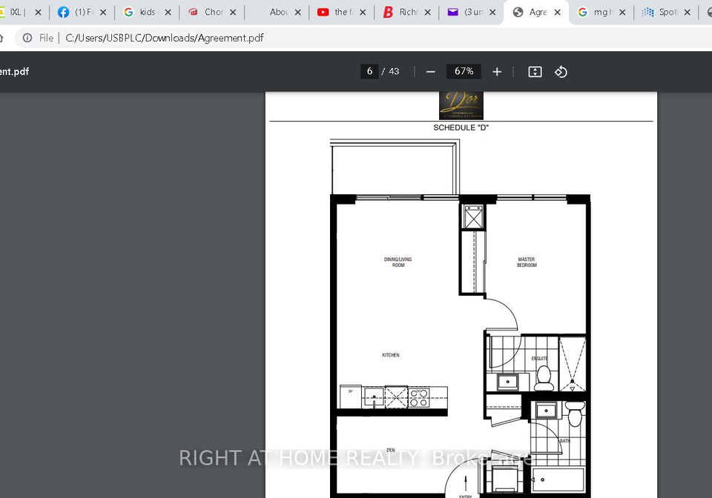Click the MASTER BEDROOM label
Viewport: 712px width, 498px height.
click(x=527, y=262)
